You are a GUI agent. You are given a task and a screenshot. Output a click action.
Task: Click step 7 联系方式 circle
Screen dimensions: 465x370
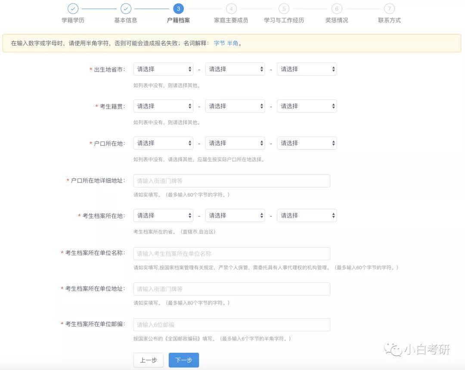(389, 8)
